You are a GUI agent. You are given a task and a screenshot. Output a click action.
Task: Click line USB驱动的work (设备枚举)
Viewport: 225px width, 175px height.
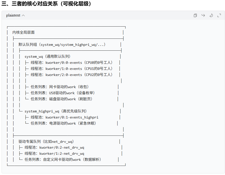click(x=63, y=93)
